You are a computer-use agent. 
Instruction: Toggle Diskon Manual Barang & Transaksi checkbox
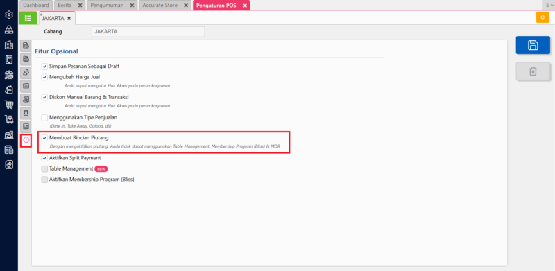(x=44, y=97)
